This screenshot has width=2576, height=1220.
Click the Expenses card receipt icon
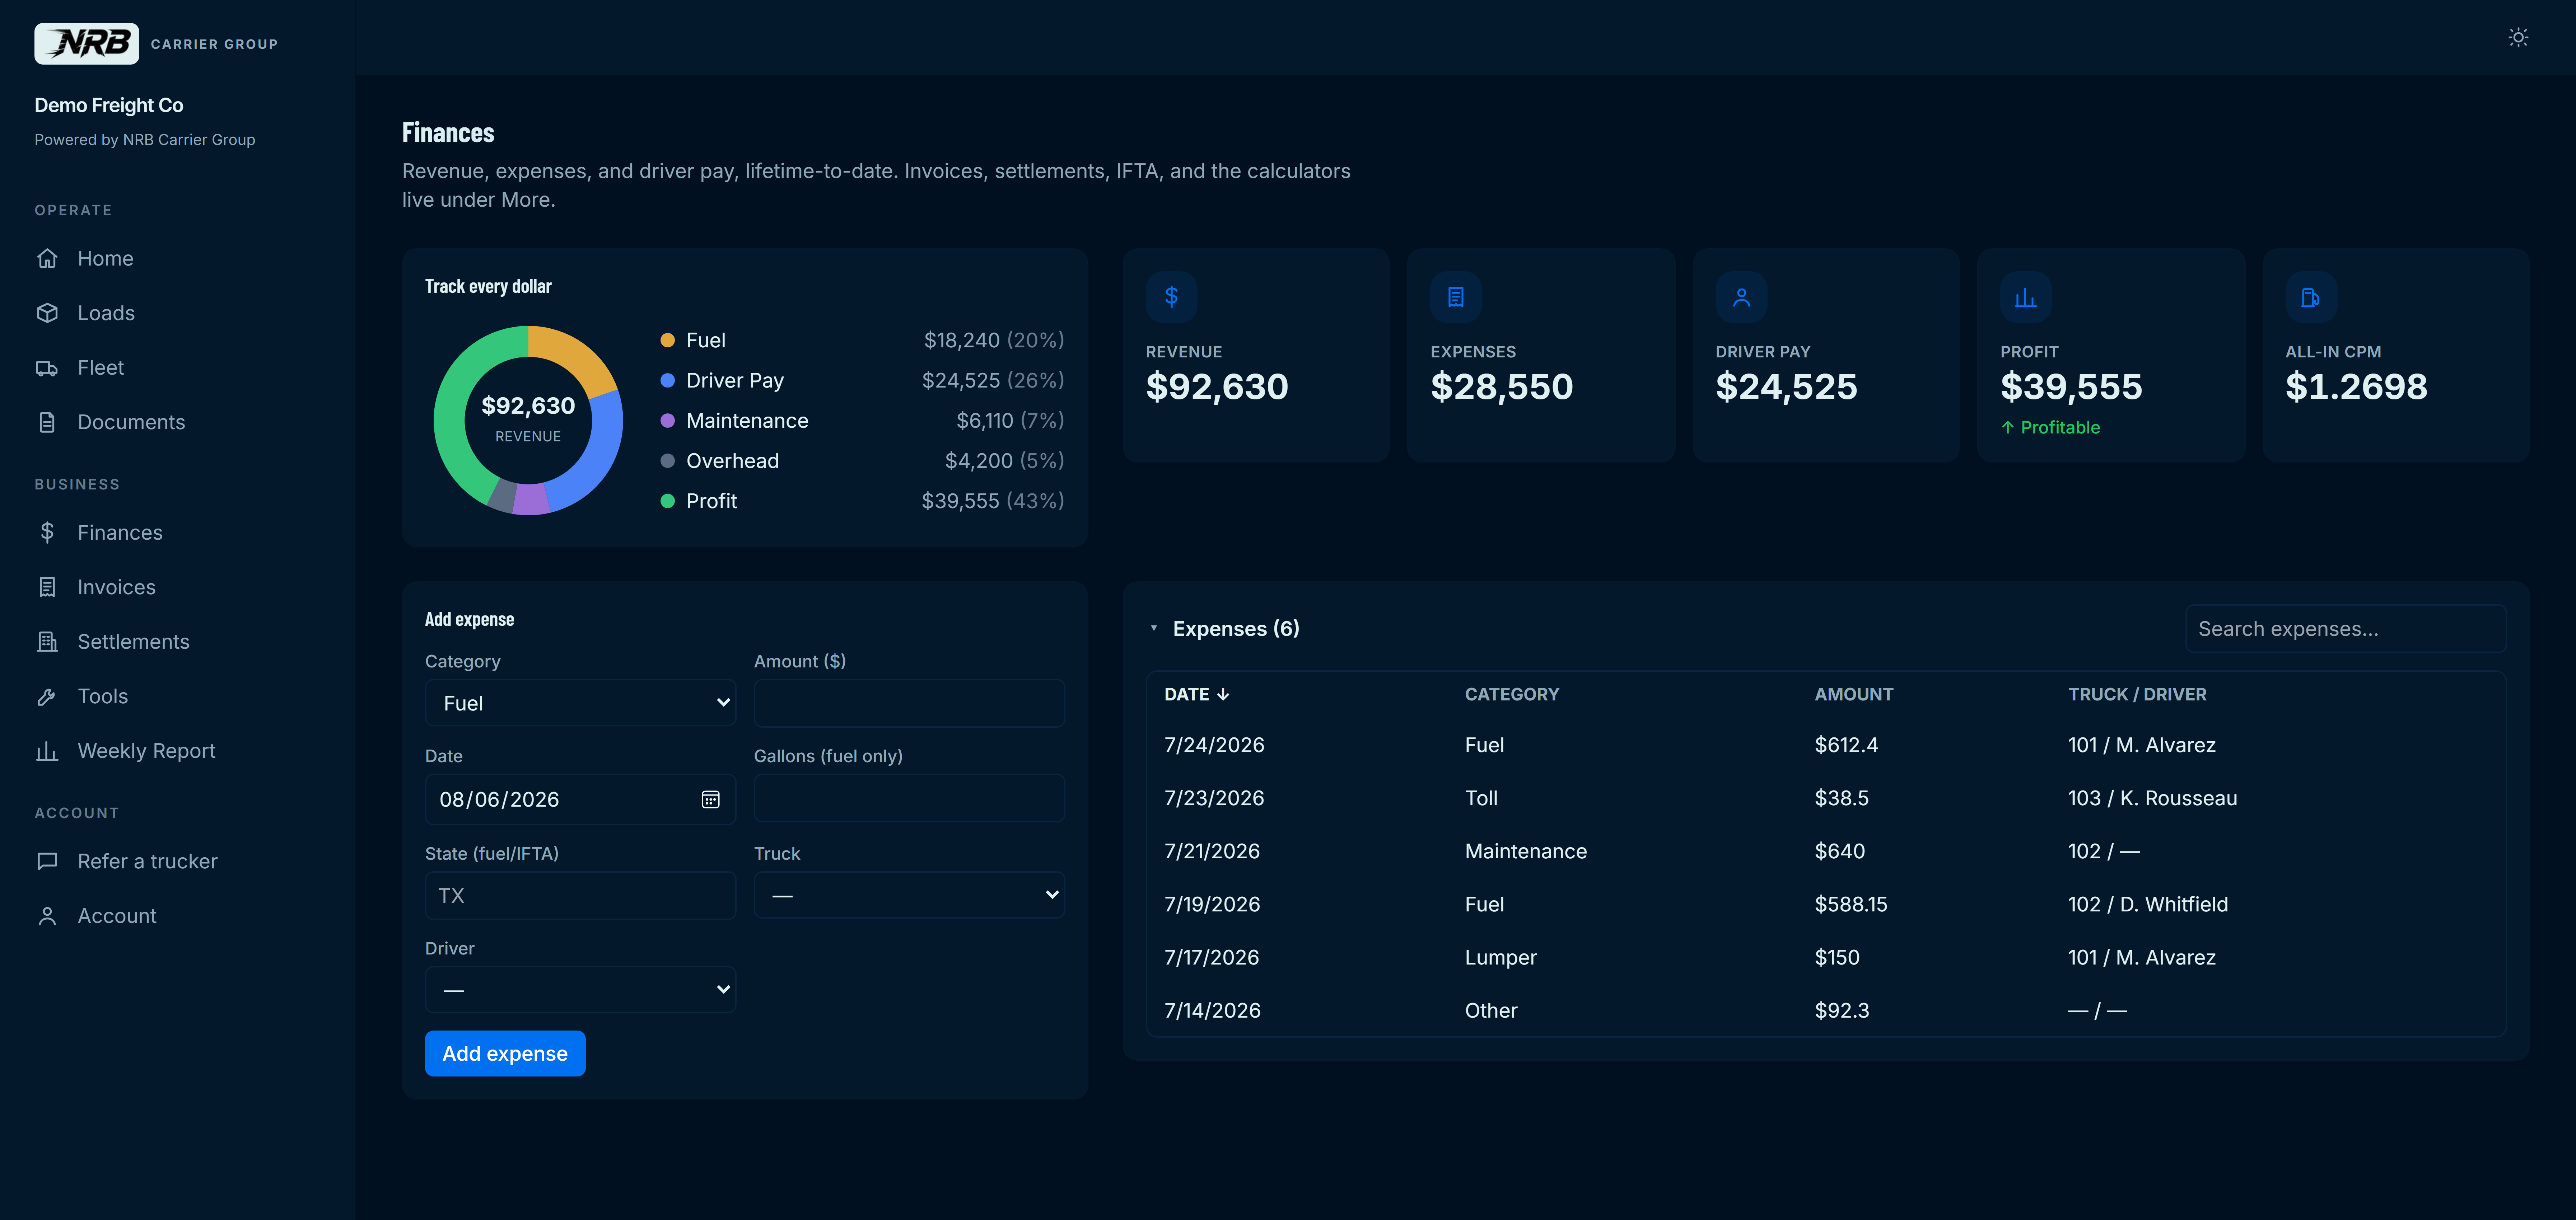[1456, 297]
